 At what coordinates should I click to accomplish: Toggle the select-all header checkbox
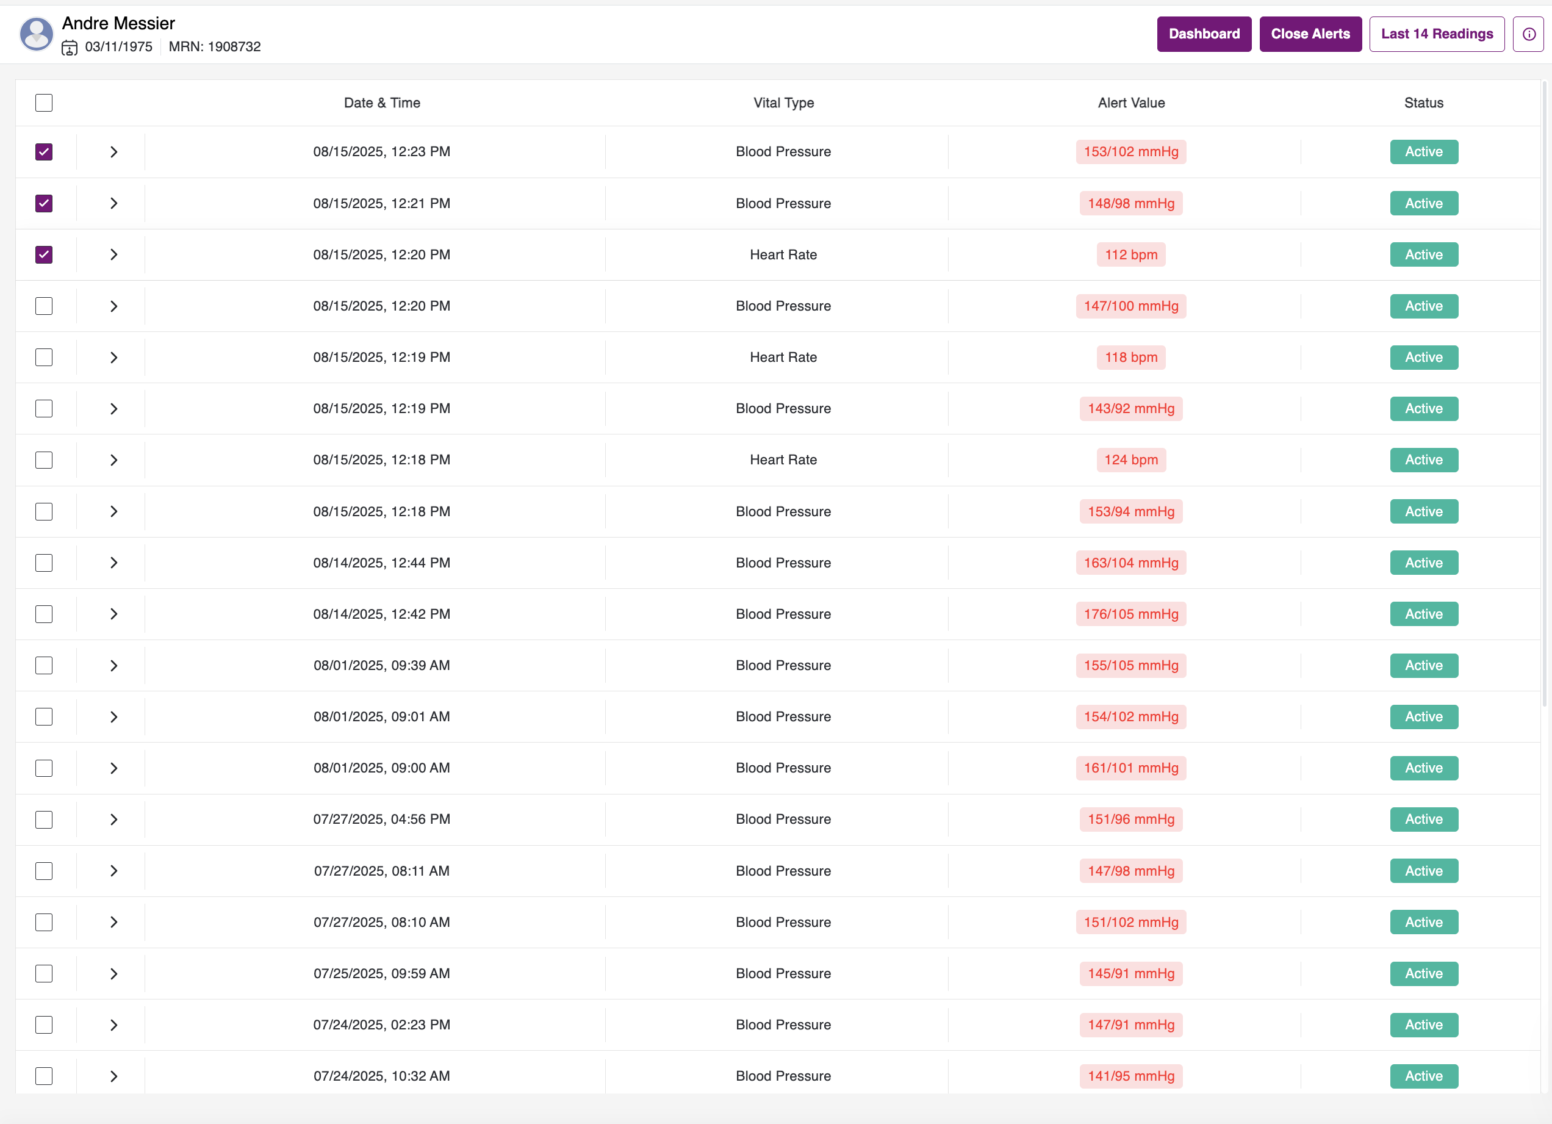click(x=44, y=103)
